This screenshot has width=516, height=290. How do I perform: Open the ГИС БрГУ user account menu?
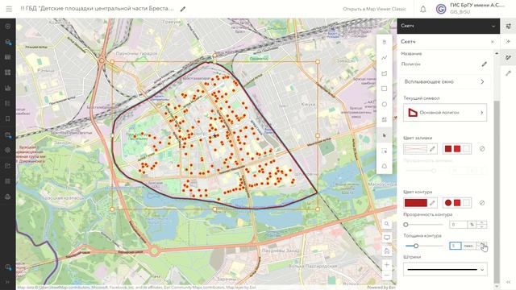pos(470,9)
